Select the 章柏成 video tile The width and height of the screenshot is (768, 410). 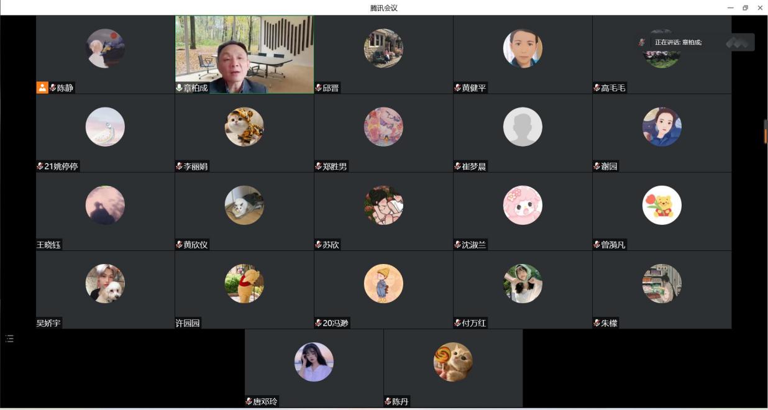pyautogui.click(x=244, y=55)
